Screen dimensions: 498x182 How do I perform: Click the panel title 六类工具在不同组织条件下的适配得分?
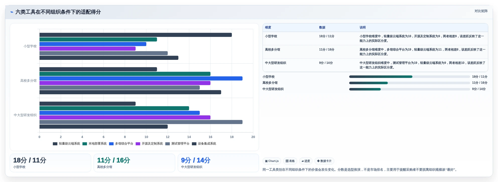pos(58,12)
